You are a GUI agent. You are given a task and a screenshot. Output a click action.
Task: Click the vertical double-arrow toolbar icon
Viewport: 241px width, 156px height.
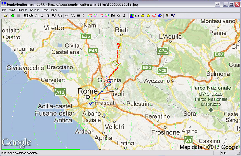tap(124, 16)
